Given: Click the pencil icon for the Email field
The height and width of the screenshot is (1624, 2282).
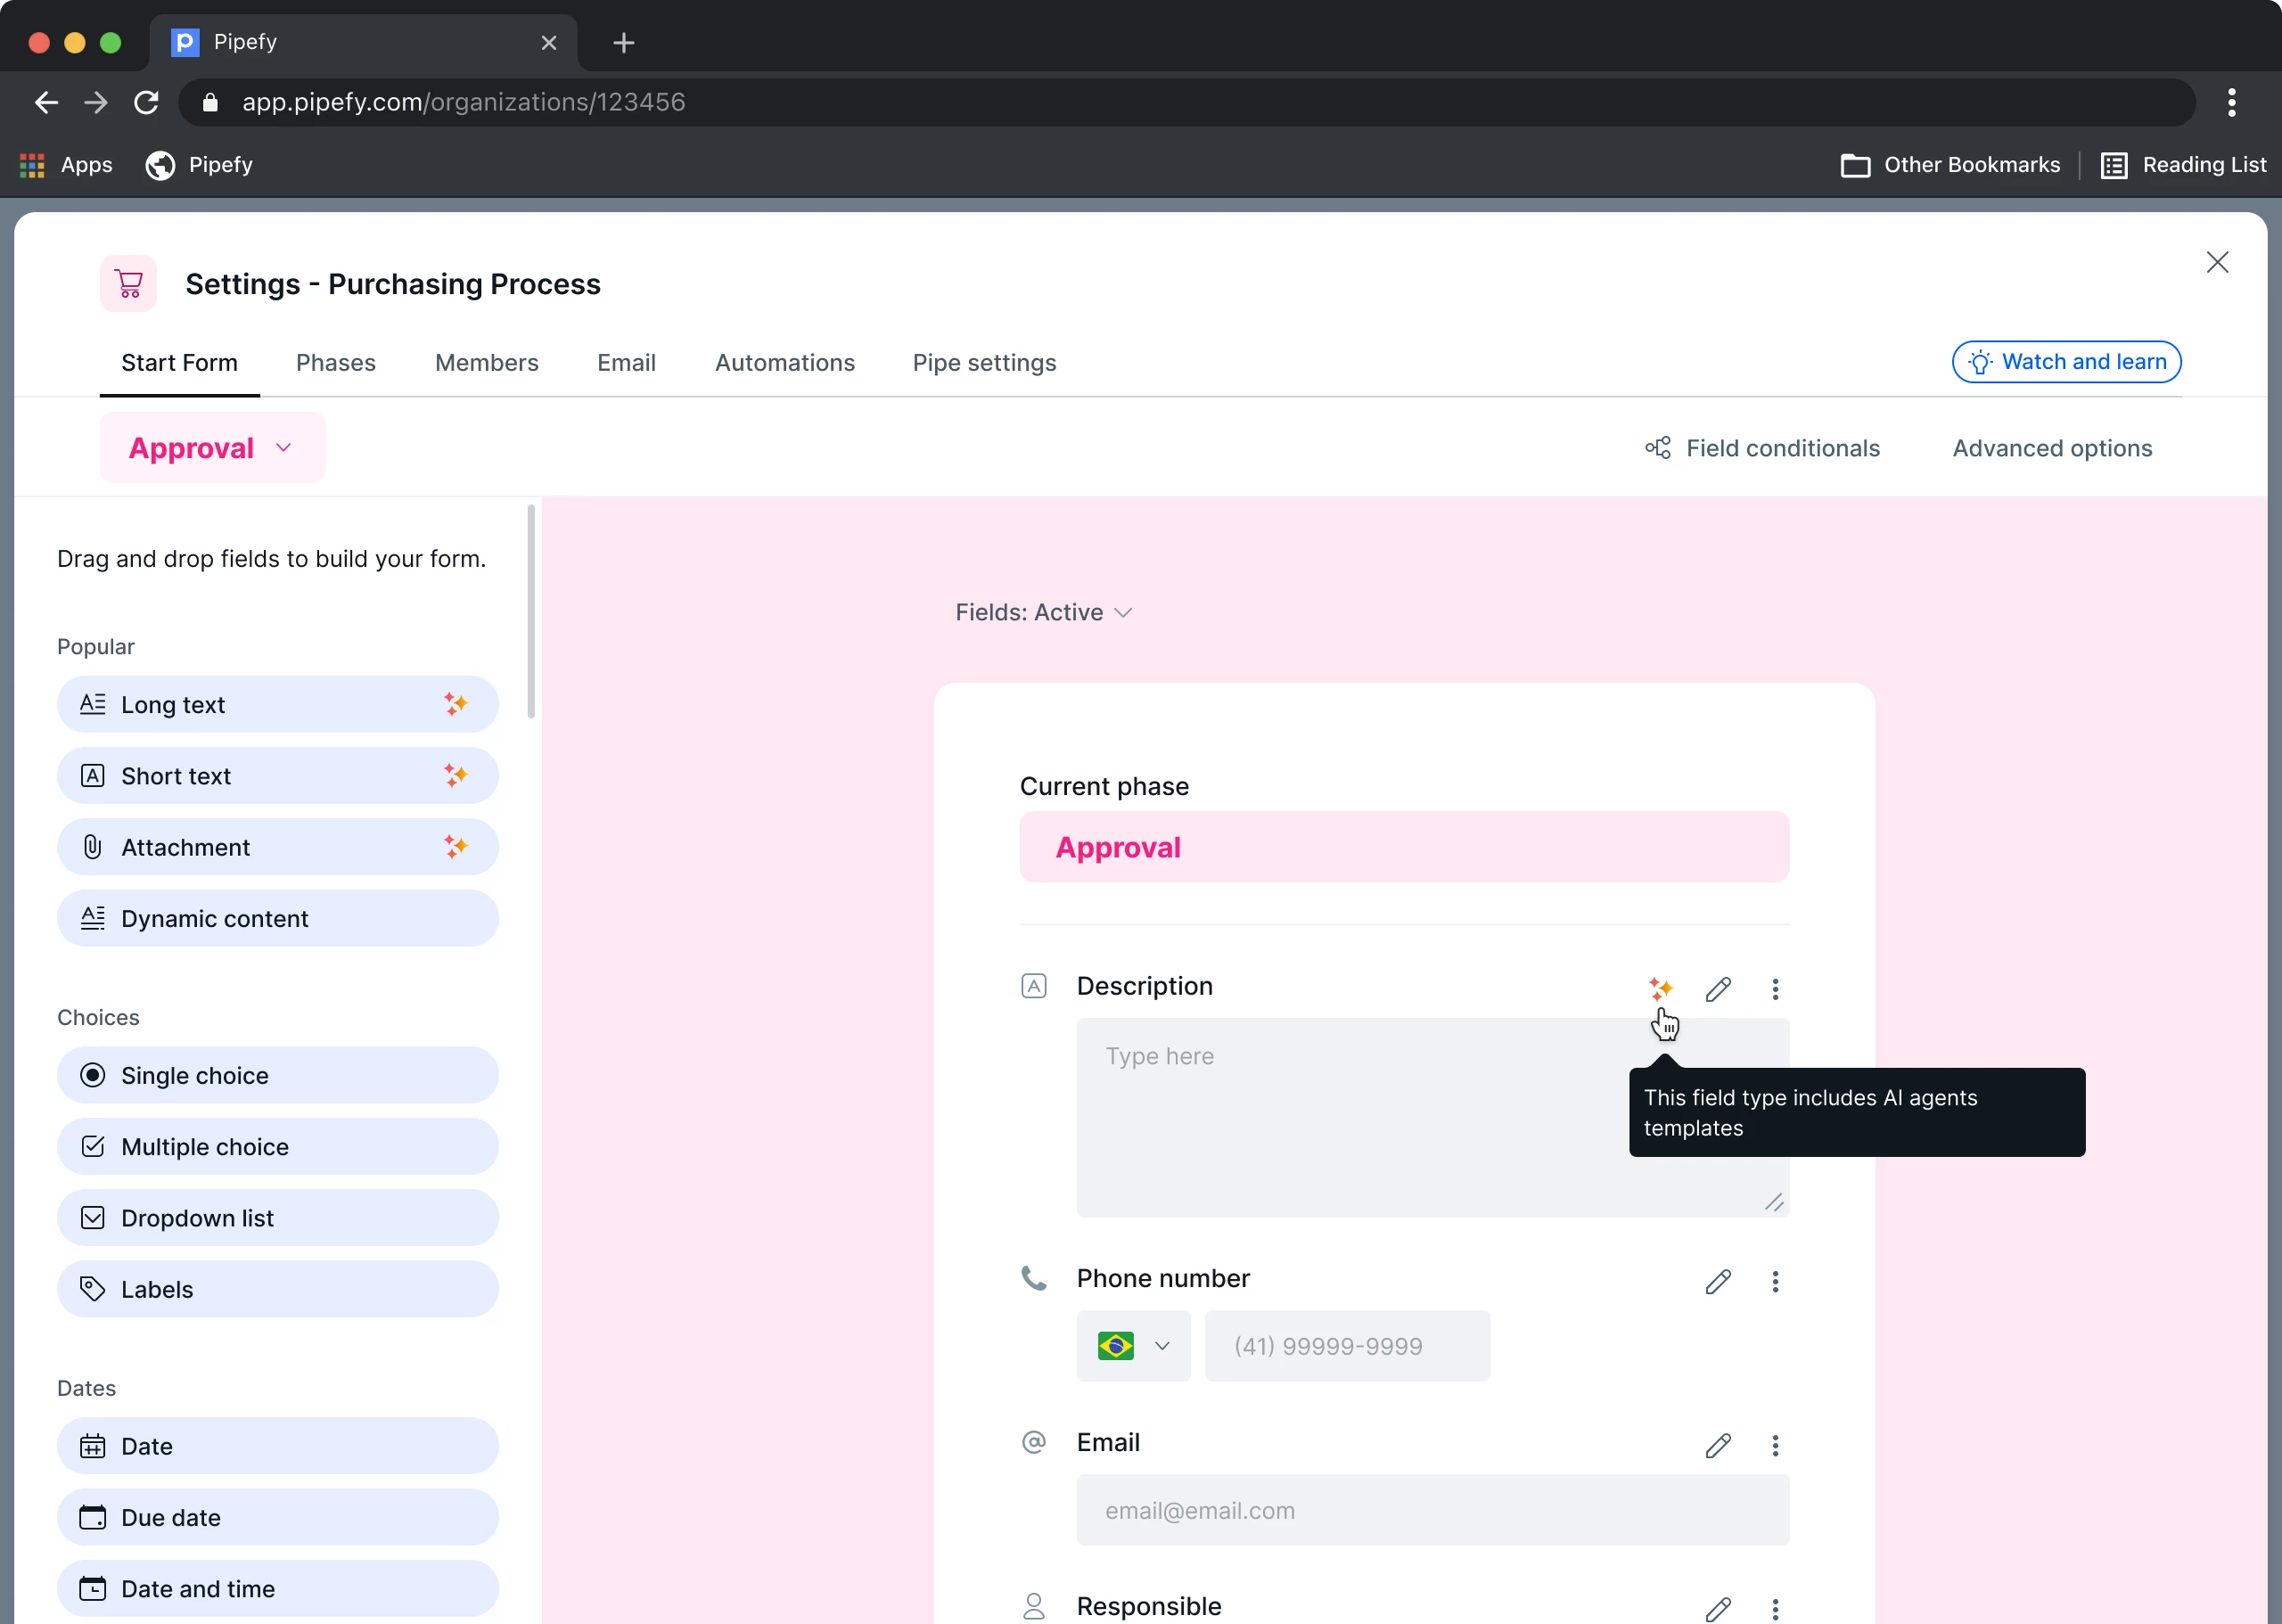Looking at the screenshot, I should coord(1717,1445).
